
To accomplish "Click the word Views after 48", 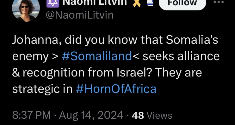I will click(x=159, y=116).
